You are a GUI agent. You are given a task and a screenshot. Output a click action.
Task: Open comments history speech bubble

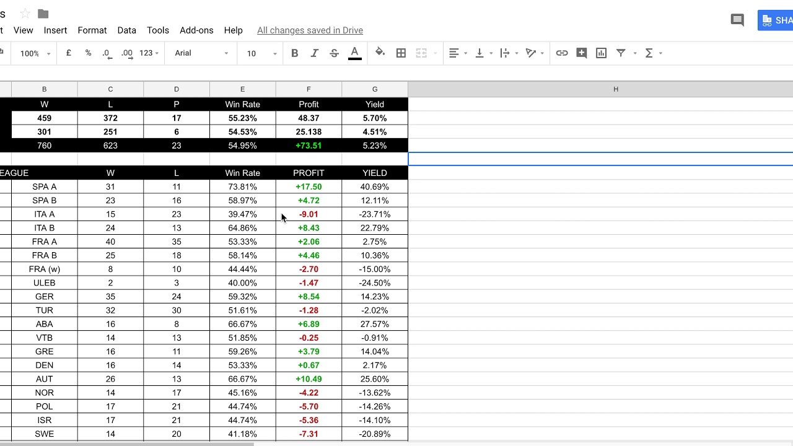tap(737, 20)
